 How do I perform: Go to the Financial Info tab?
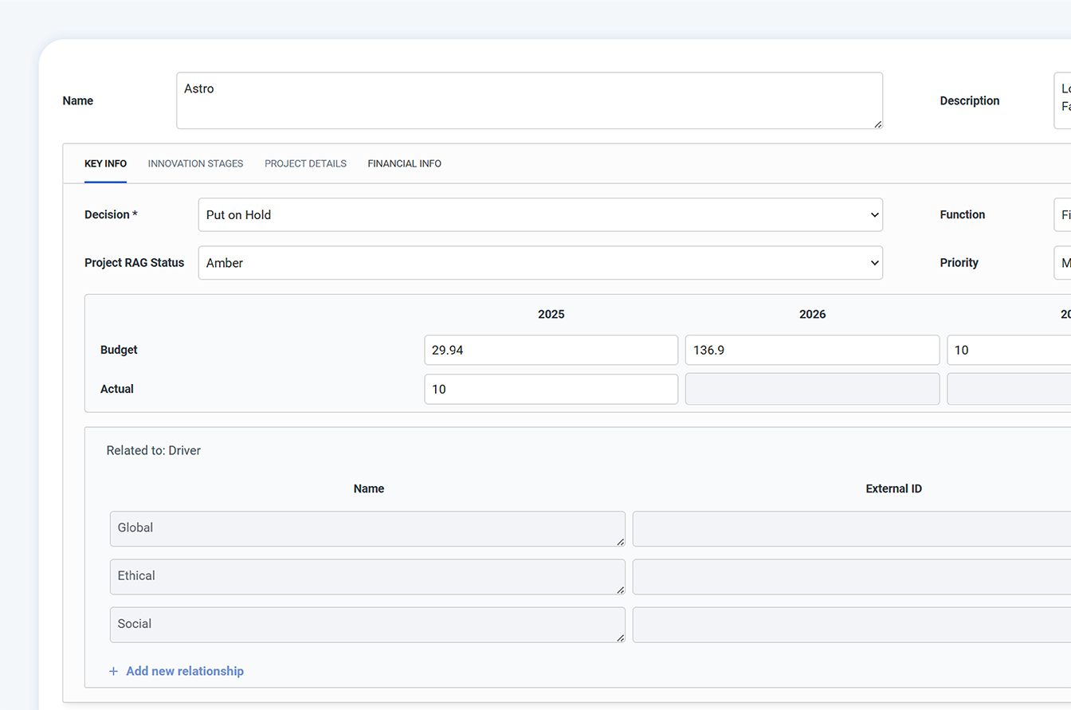[404, 163]
